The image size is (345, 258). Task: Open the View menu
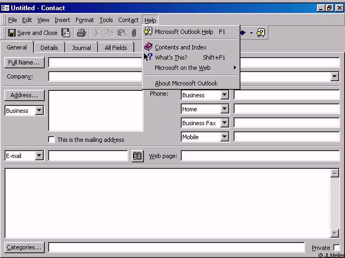[x=43, y=20]
